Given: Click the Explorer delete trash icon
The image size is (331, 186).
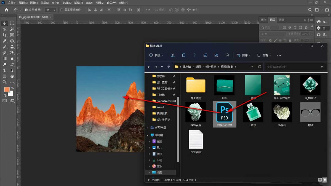Looking at the screenshot, I should point(227,55).
